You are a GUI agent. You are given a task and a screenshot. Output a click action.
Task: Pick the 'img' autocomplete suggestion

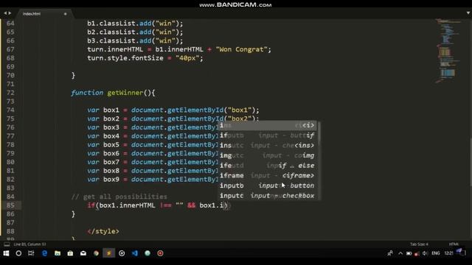click(x=267, y=155)
